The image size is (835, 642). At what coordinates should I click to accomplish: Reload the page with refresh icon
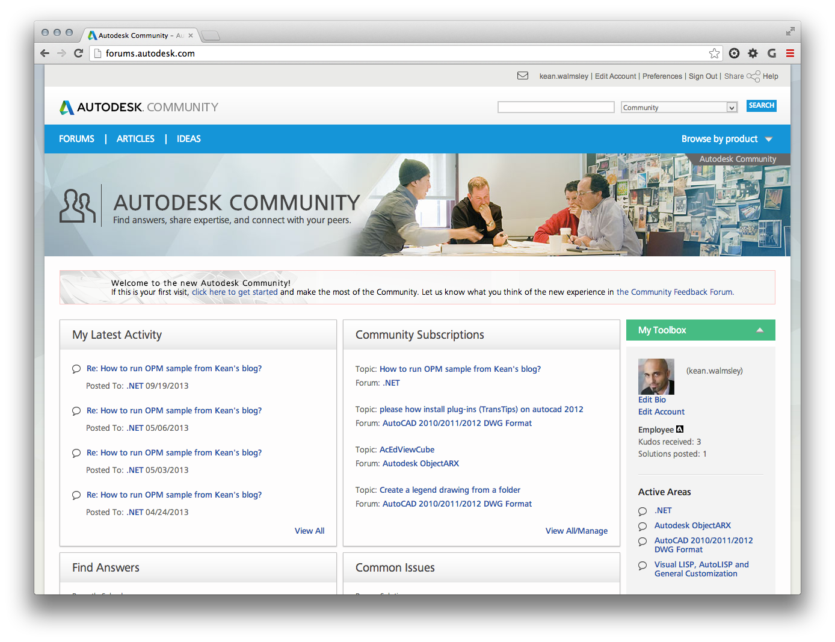tap(78, 54)
